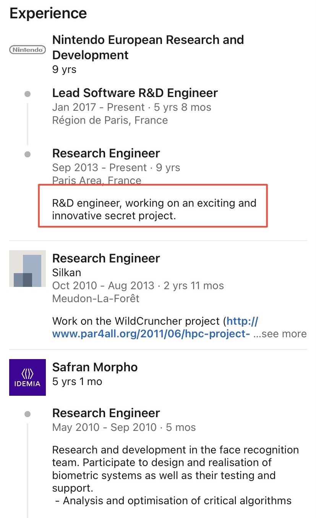This screenshot has height=518, width=316.
Task: Select the Research Engineer title under Nintendo
Action: 106,153
